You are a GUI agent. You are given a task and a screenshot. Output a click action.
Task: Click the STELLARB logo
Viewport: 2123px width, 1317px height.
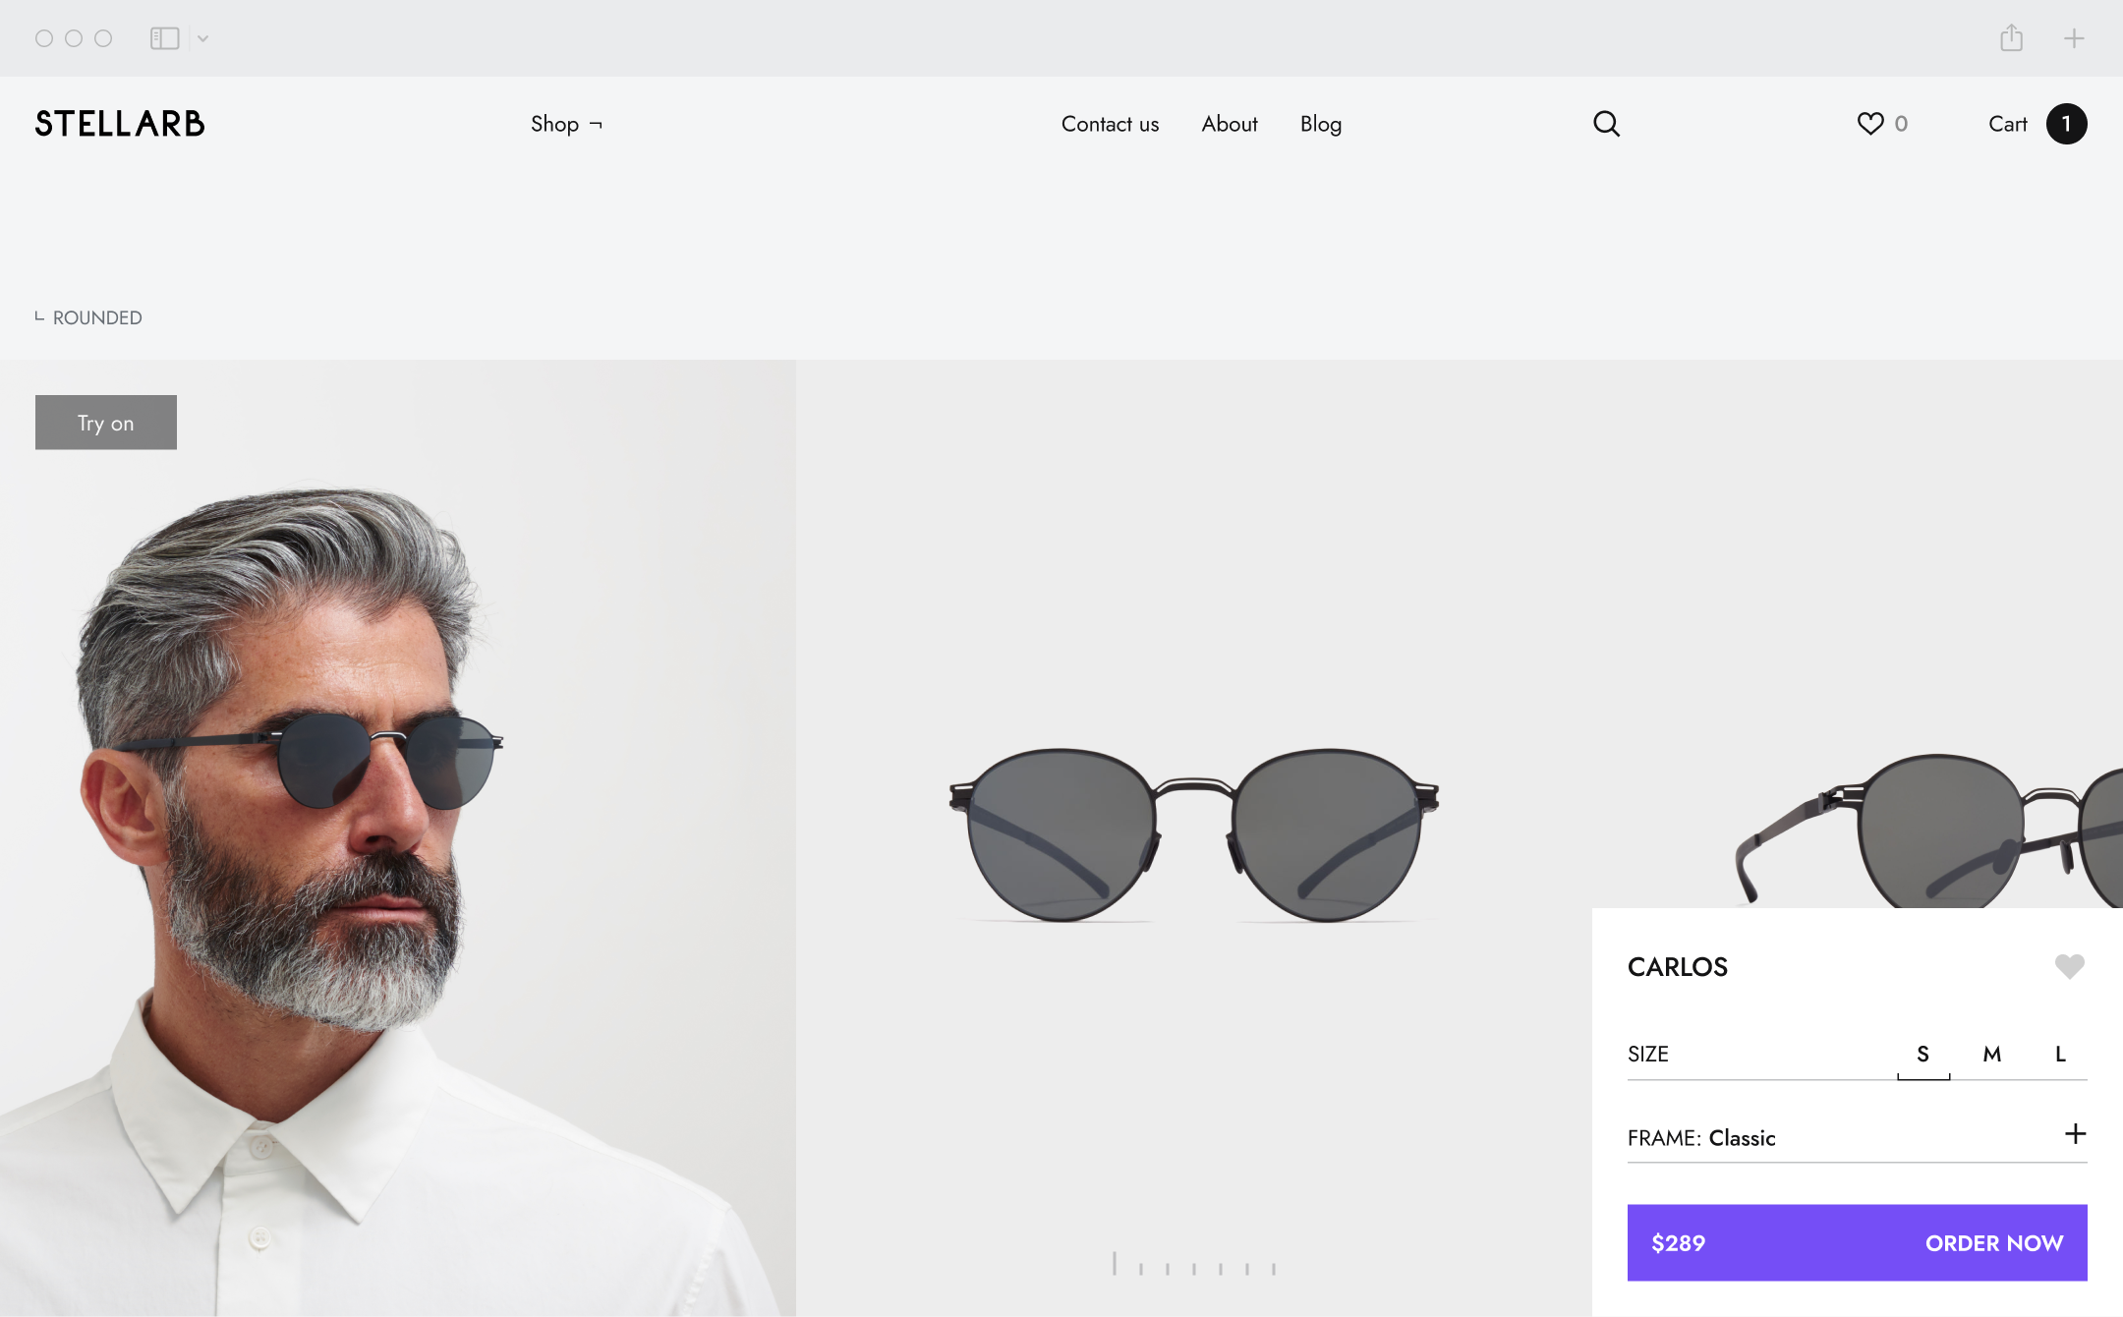(x=120, y=124)
